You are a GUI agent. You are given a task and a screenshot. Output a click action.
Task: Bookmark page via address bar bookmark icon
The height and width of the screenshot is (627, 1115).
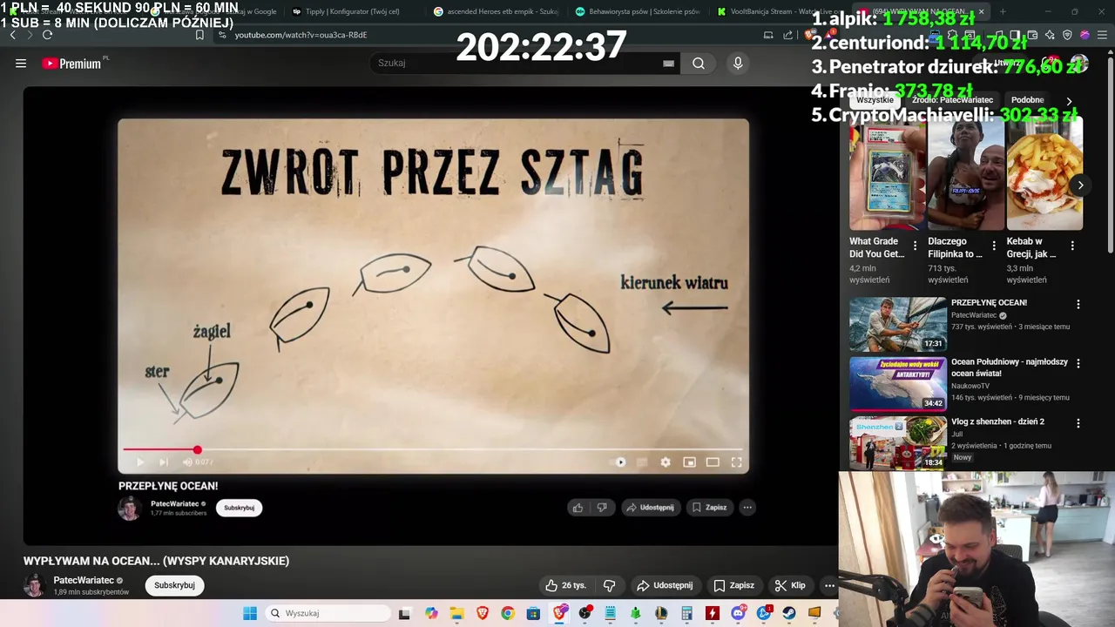[199, 35]
